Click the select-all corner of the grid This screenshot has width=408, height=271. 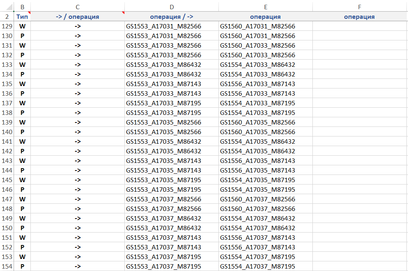pos(7,6)
